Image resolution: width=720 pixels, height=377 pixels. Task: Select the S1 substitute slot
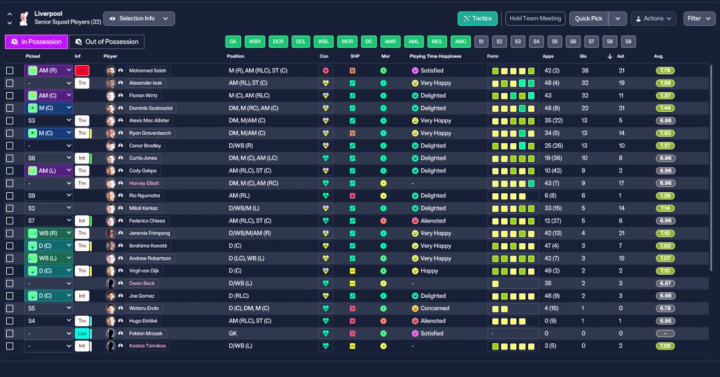[481, 42]
